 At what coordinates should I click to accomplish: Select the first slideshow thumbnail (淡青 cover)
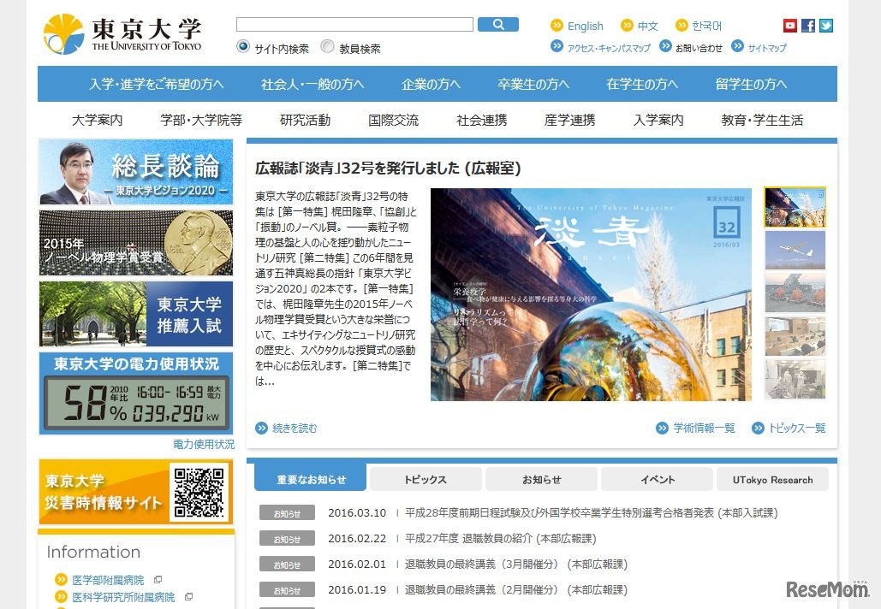click(x=795, y=207)
